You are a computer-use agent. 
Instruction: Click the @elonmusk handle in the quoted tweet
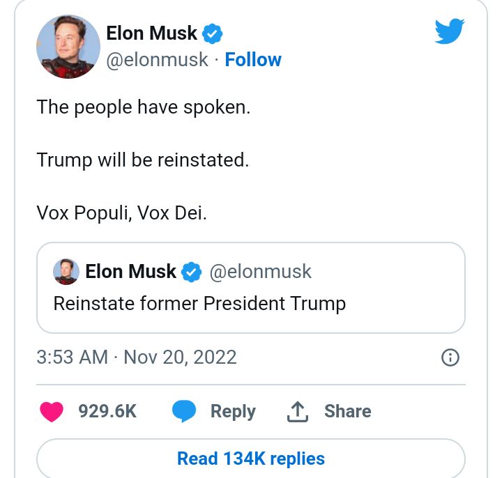[x=261, y=272]
